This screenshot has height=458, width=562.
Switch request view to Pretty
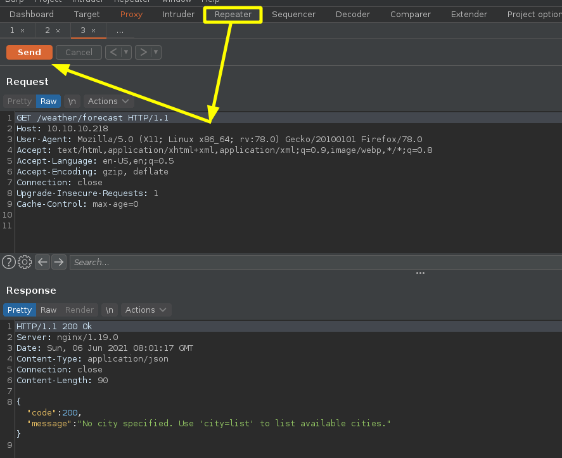pyautogui.click(x=20, y=101)
